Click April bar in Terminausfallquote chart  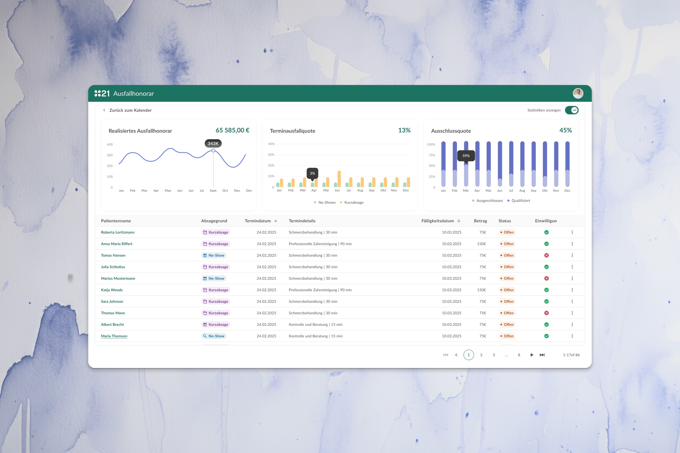tap(312, 185)
